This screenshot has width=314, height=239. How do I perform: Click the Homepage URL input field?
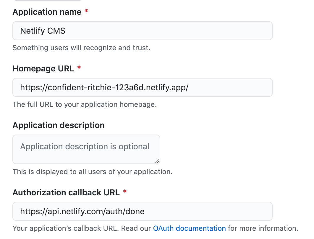(143, 87)
